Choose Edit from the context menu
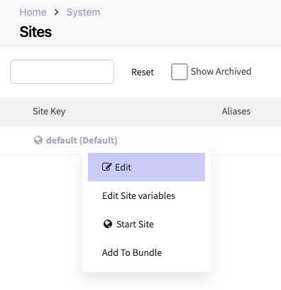This screenshot has height=290, width=281. [x=146, y=167]
